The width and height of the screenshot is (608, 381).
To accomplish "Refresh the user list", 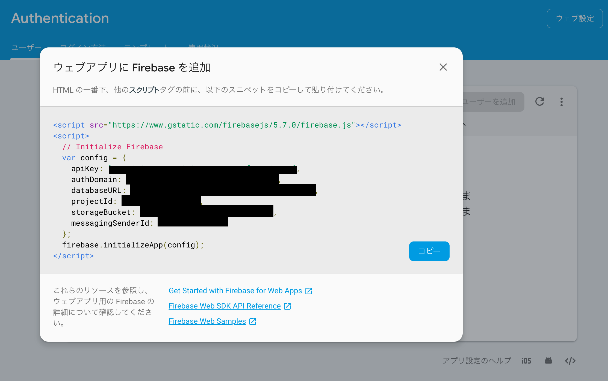I will click(539, 102).
